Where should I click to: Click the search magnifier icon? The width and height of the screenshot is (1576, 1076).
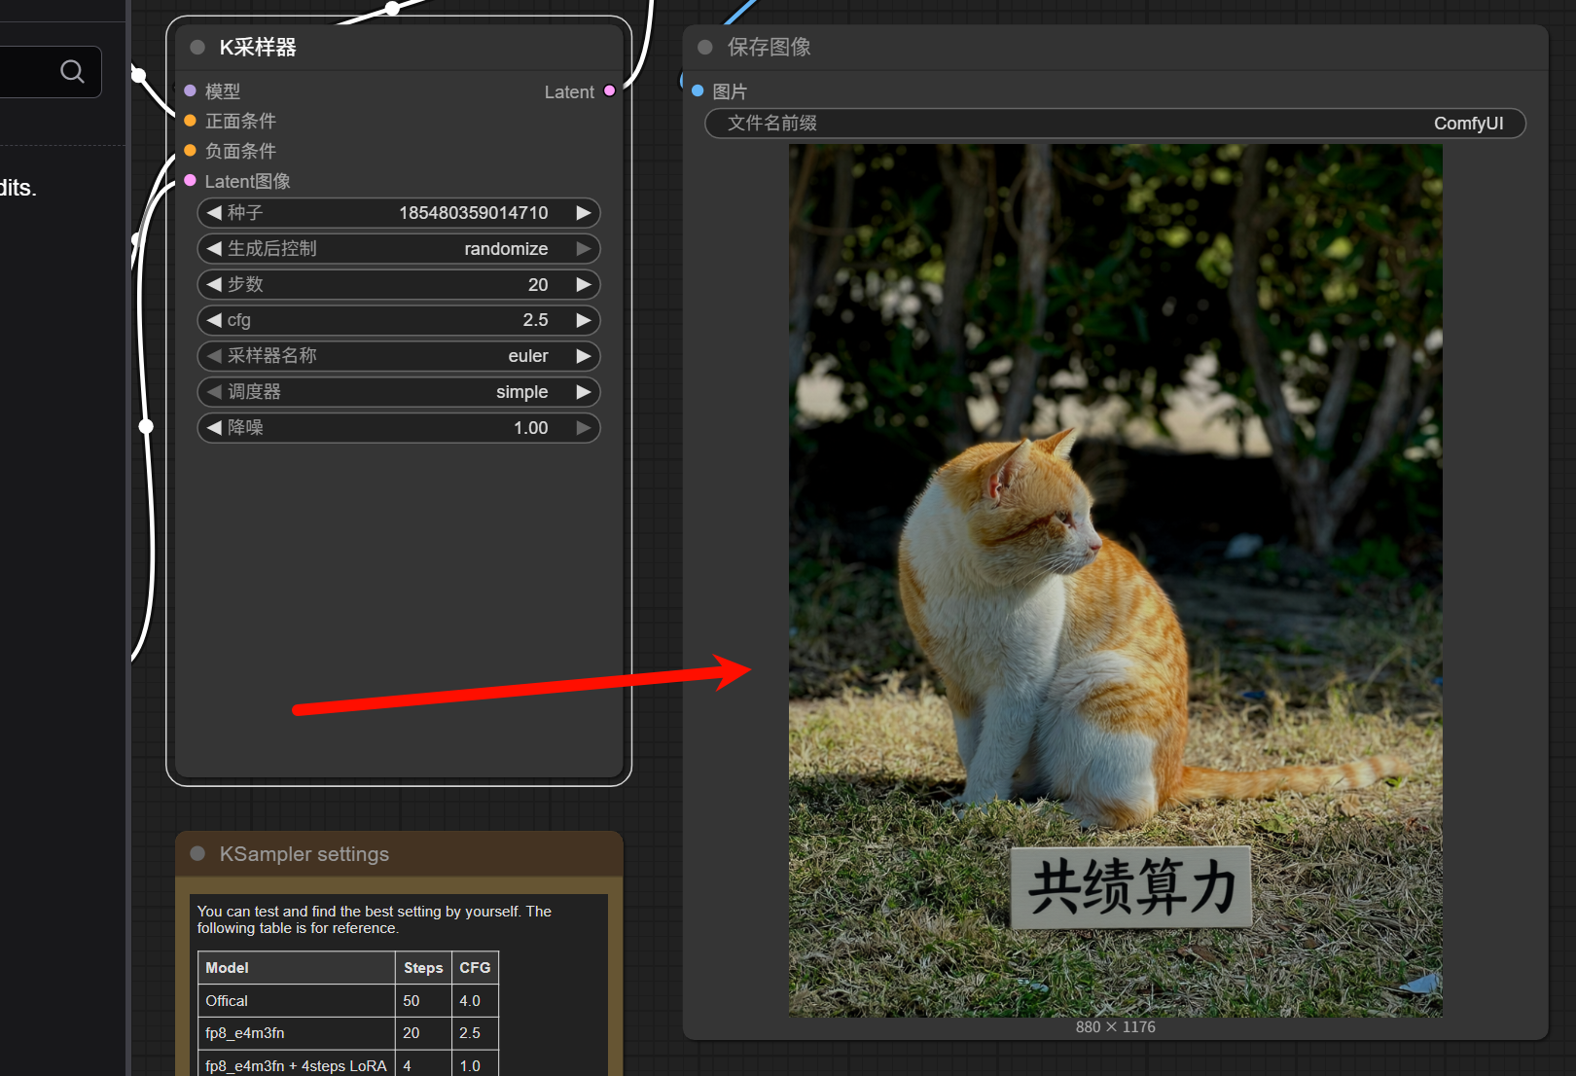point(72,71)
